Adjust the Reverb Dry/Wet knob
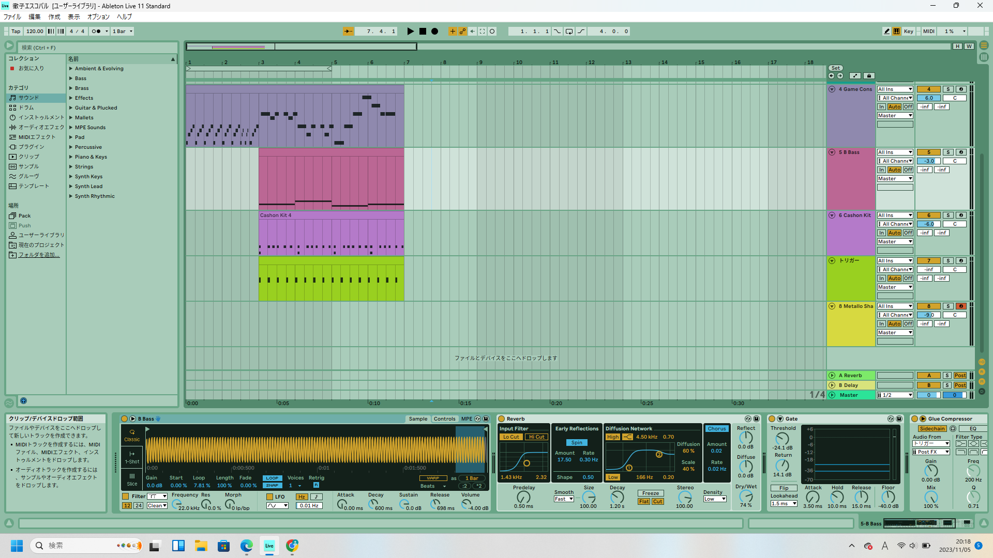The height and width of the screenshot is (558, 993). (x=746, y=497)
